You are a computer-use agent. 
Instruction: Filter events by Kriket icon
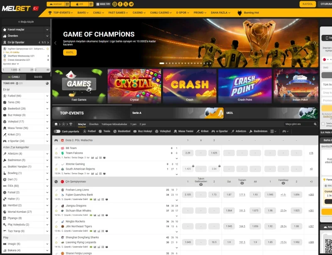click(x=198, y=131)
